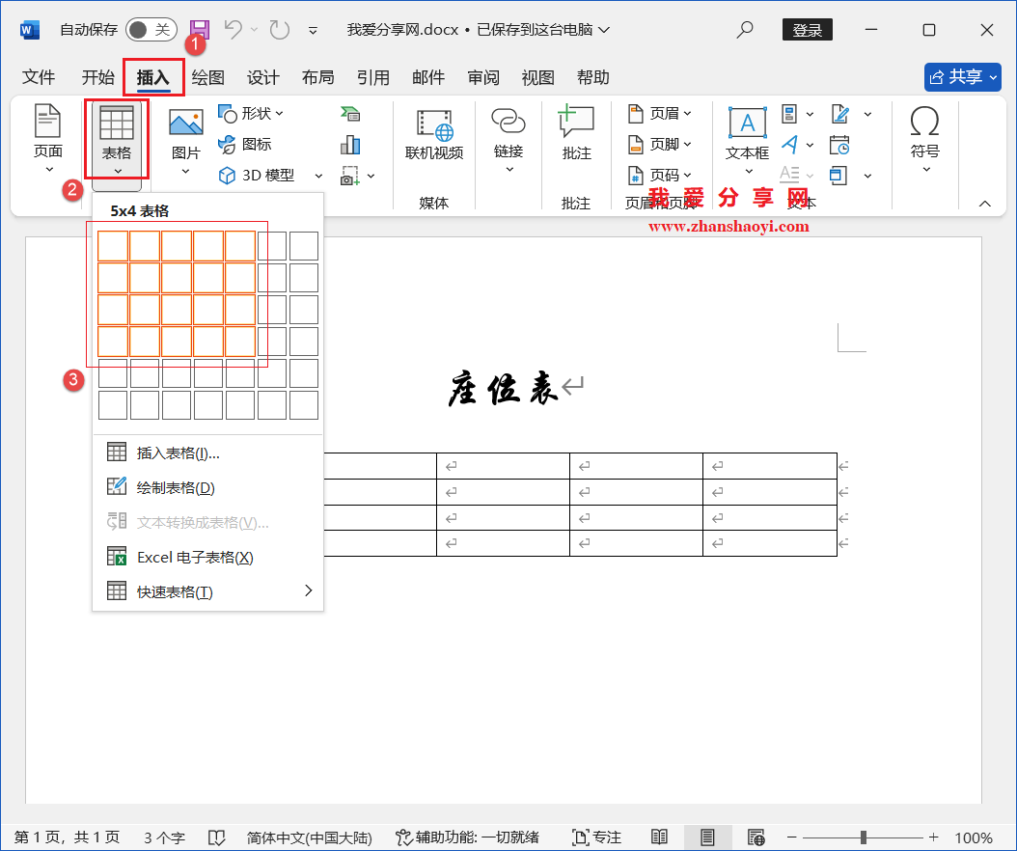This screenshot has height=851, width=1017.
Task: Open the Help (帮助) tab
Action: tap(592, 77)
